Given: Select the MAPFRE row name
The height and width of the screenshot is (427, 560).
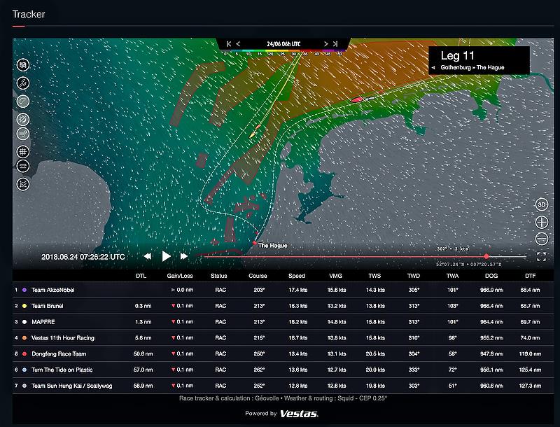Looking at the screenshot, I should [43, 322].
